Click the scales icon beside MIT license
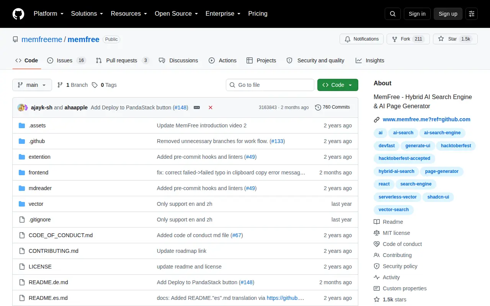The image size is (490, 306). click(x=377, y=233)
